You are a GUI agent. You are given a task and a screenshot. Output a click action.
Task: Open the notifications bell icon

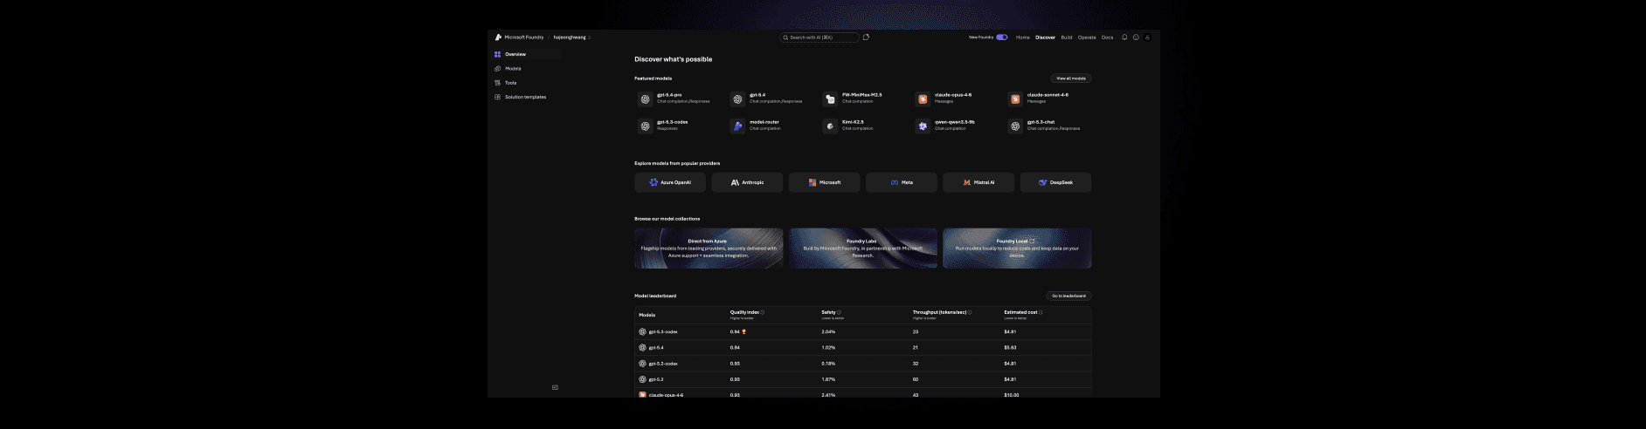click(1124, 37)
